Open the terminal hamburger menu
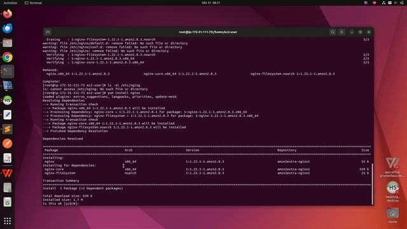The width and height of the screenshot is (407, 229). (341, 32)
